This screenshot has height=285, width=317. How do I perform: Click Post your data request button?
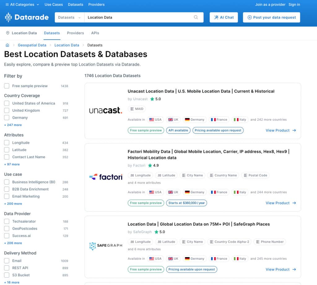tap(271, 17)
